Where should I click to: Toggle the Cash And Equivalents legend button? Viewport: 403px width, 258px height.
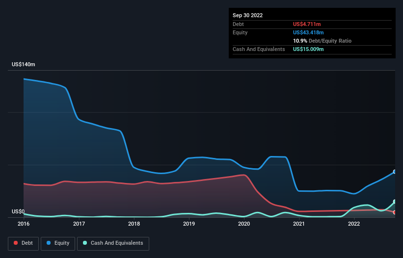tap(113, 243)
